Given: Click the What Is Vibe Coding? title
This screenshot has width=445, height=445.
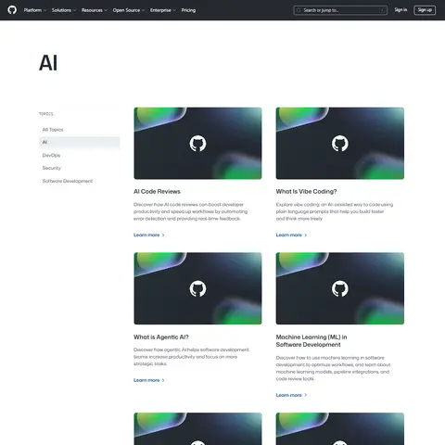Looking at the screenshot, I should coord(306,192).
